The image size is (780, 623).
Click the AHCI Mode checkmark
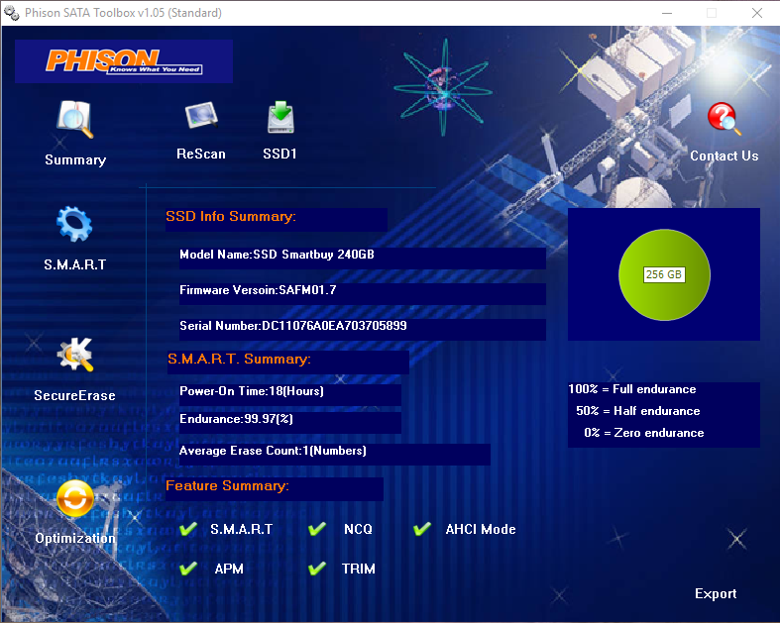(x=422, y=529)
